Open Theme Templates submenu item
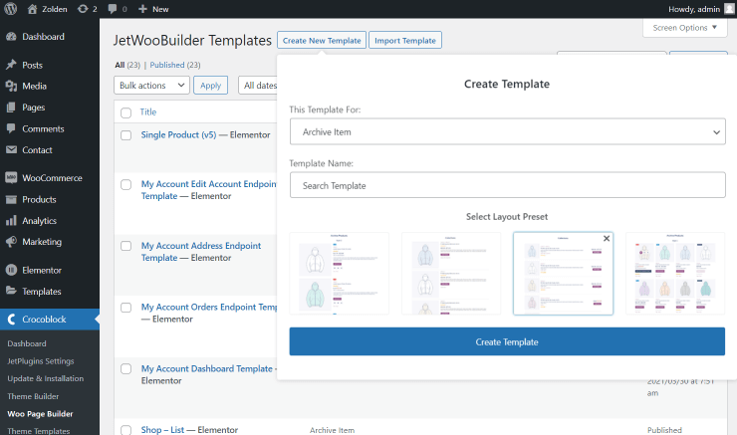This screenshot has height=435, width=737. click(x=39, y=431)
